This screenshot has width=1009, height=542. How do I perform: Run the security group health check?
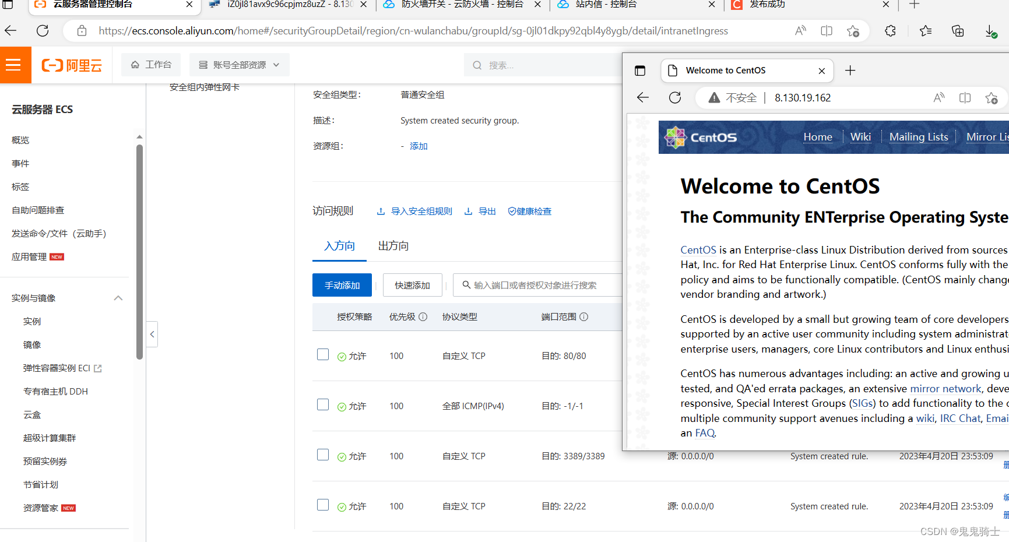(529, 212)
